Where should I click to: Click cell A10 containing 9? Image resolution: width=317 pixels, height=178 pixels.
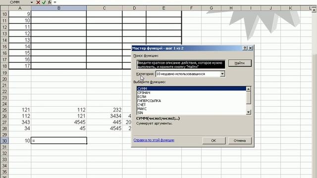(20, 14)
